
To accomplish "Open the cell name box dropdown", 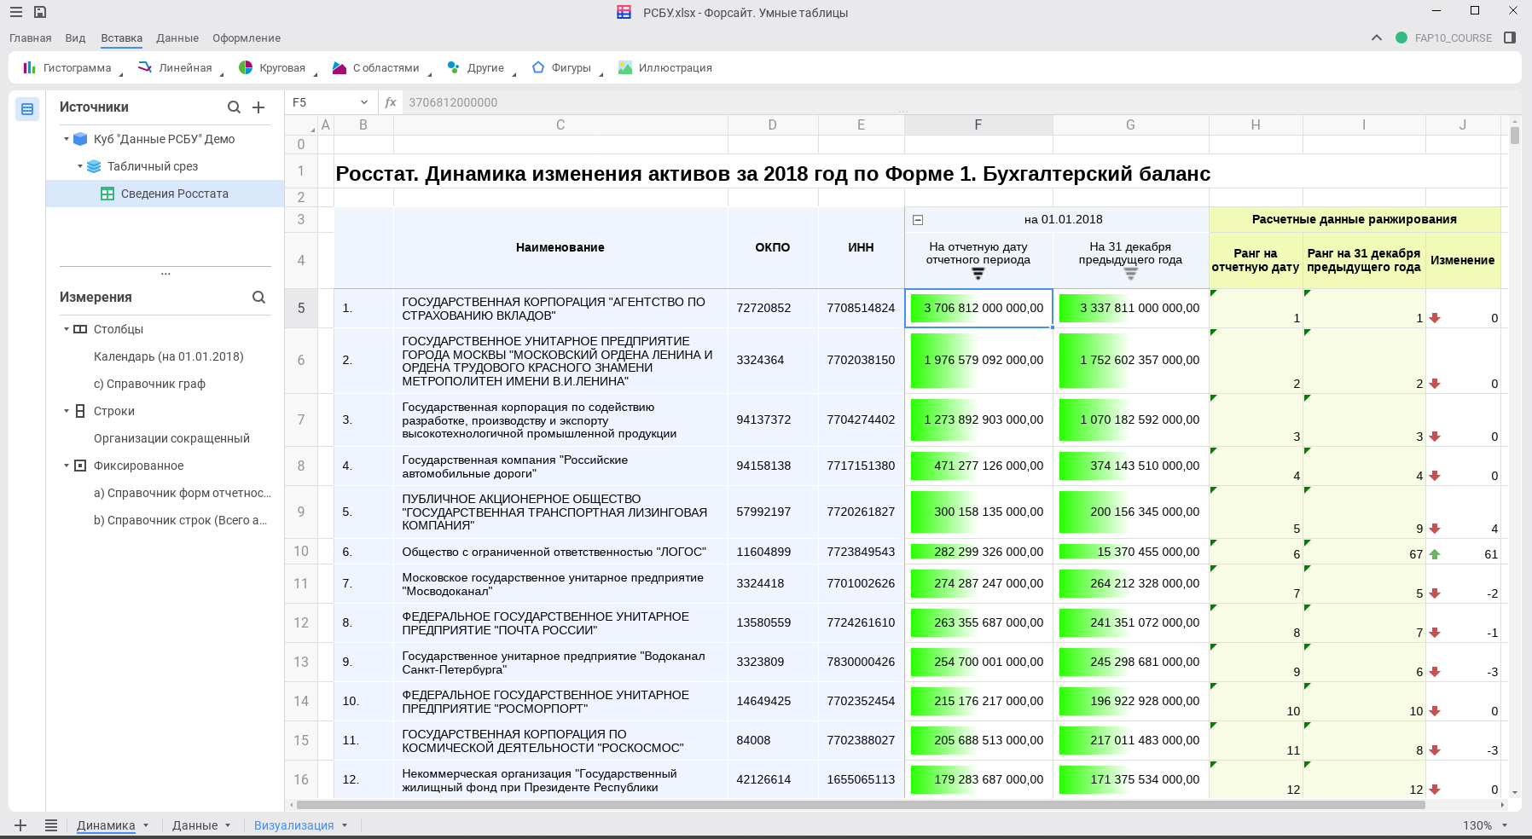I will (x=364, y=102).
